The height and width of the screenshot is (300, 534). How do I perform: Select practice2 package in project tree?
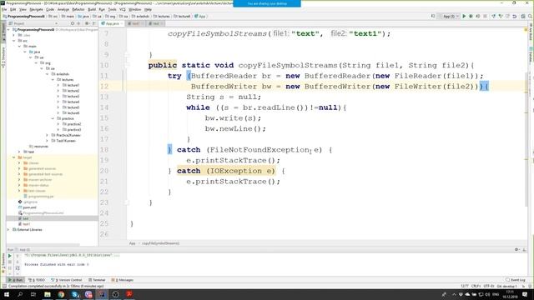pos(74,124)
